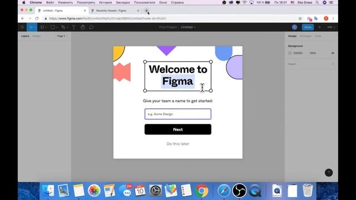Viewport: 356px width, 200px height.
Task: Click the Present play icon
Action: pos(319,27)
